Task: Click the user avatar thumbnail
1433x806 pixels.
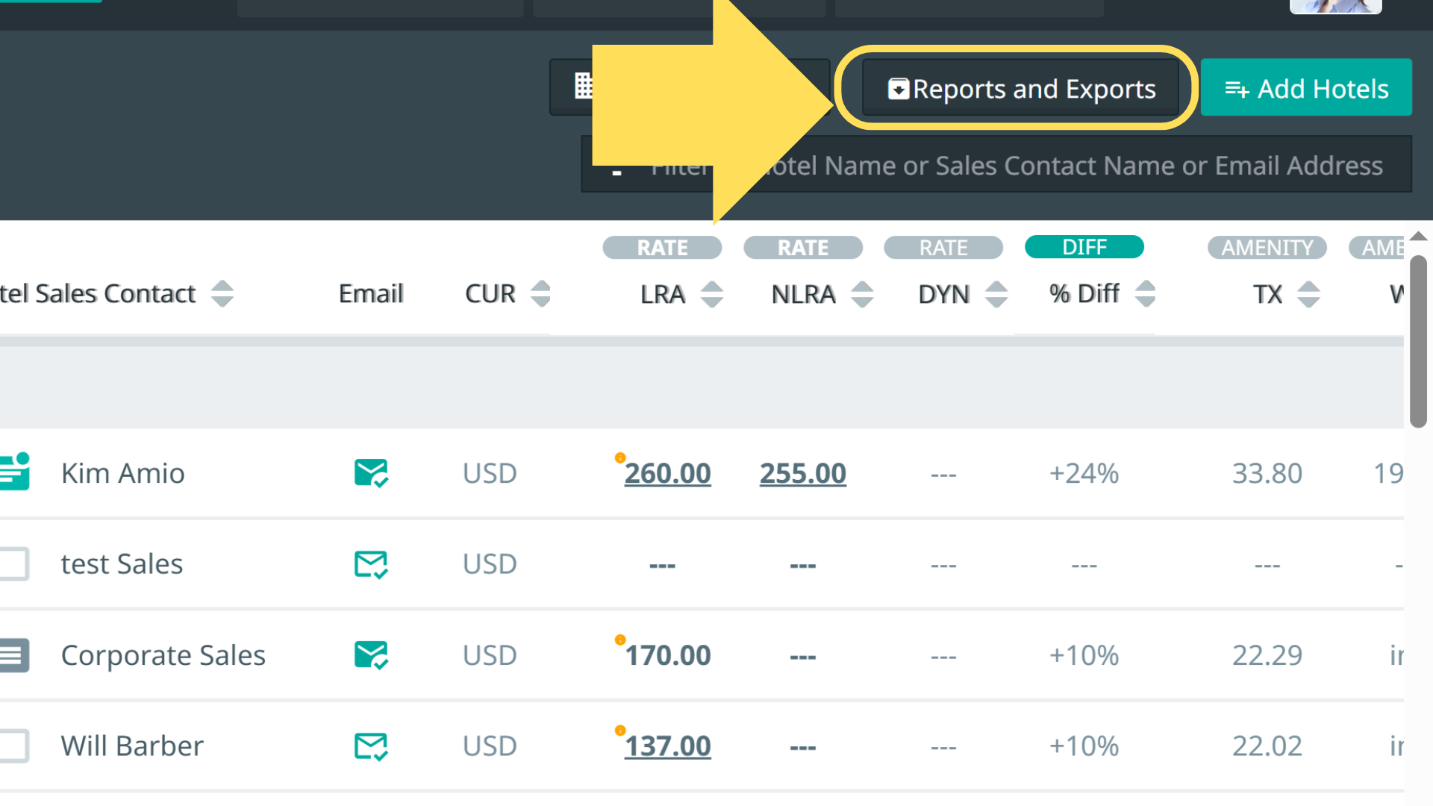Action: pos(1335,6)
